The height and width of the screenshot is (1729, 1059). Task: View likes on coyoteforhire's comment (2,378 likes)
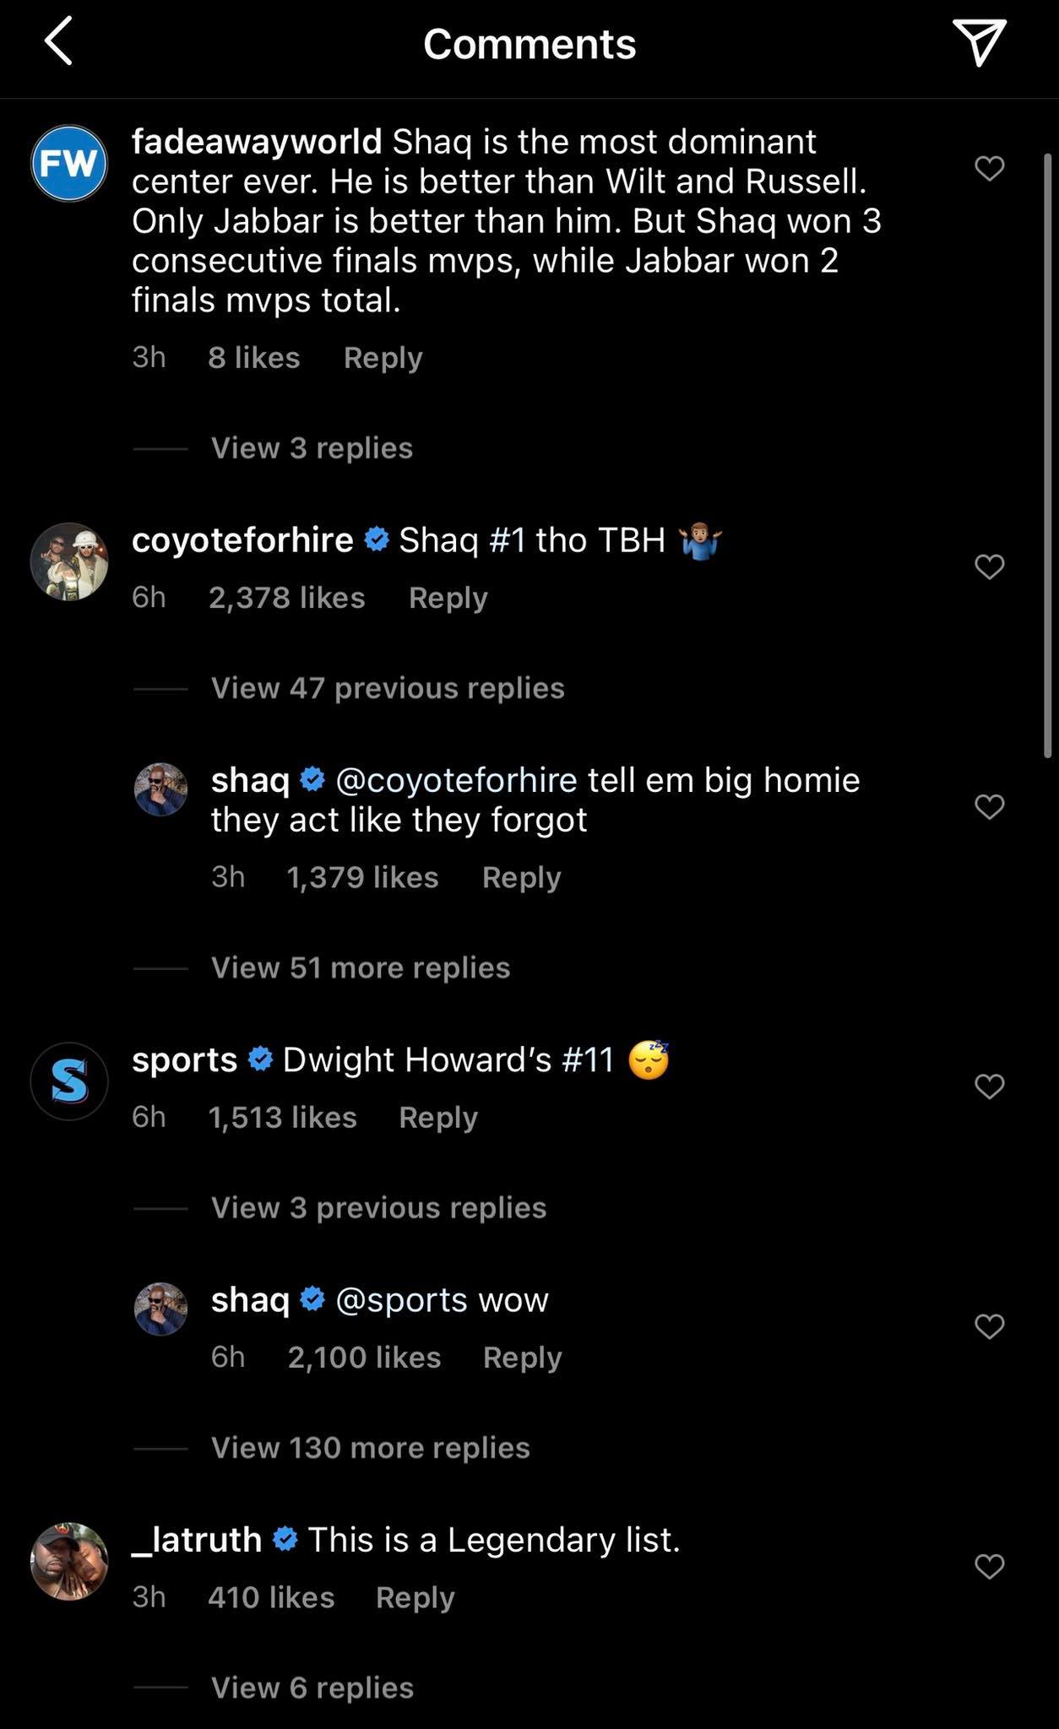click(x=287, y=597)
